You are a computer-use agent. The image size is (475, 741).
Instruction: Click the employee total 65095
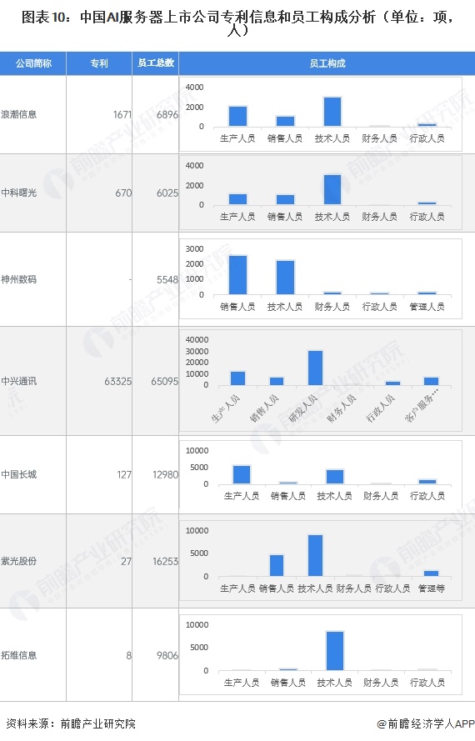point(164,381)
